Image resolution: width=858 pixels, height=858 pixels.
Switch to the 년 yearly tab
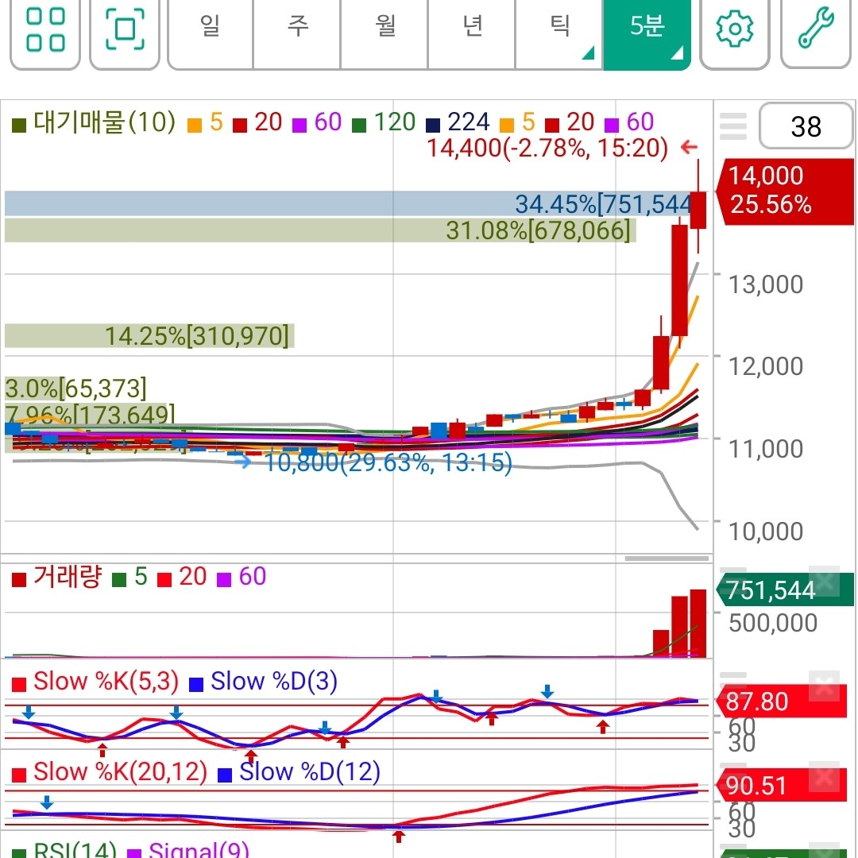click(472, 27)
